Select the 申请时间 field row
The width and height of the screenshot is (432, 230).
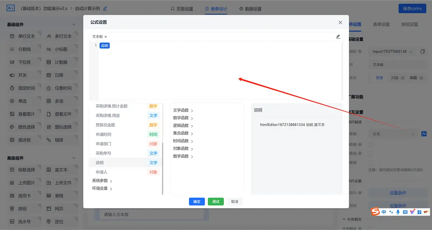[x=126, y=134]
